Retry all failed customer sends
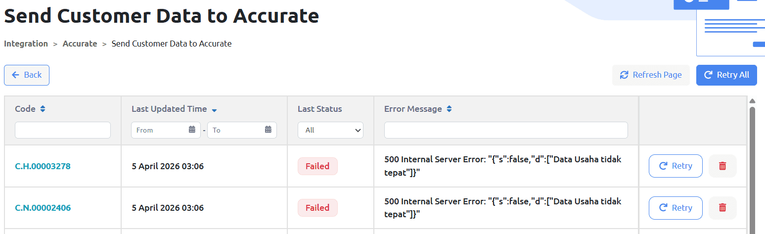 coord(726,75)
